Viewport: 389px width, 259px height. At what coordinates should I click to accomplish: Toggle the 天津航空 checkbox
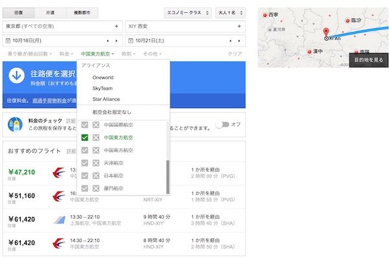(x=84, y=163)
